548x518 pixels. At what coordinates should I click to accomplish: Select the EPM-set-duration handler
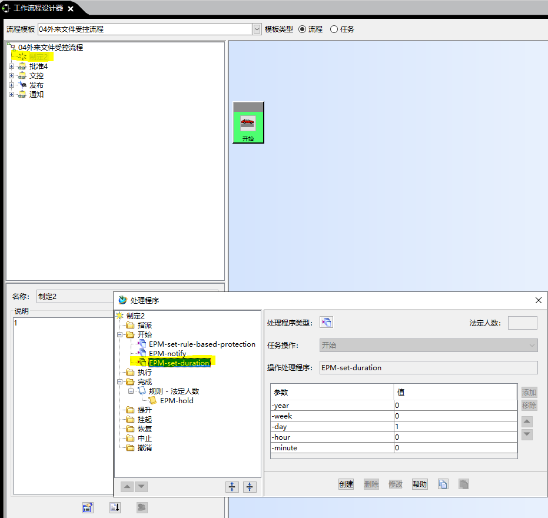[x=180, y=363]
